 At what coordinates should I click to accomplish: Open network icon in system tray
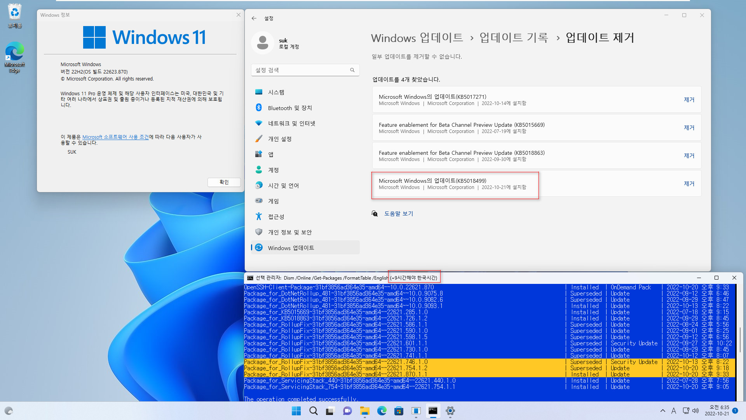[x=686, y=411]
